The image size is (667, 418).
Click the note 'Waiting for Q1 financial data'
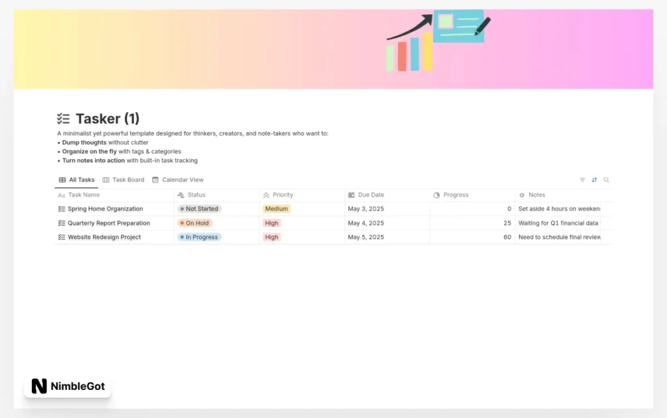click(558, 223)
